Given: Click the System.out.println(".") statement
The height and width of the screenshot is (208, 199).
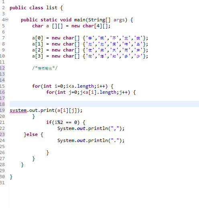Looking at the screenshot, I should [x=91, y=140].
